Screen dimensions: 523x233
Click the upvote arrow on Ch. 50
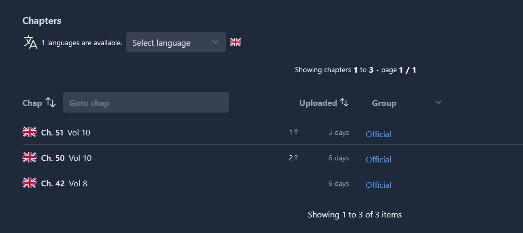pos(296,157)
